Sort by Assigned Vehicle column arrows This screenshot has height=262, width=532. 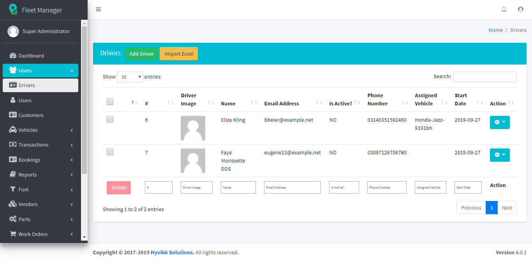pos(444,102)
